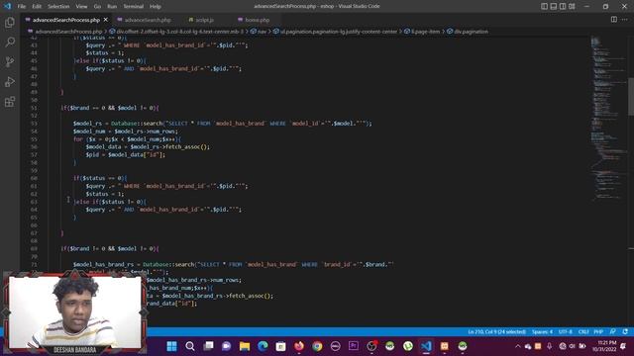Open Dell app in taskbar

pos(335,346)
